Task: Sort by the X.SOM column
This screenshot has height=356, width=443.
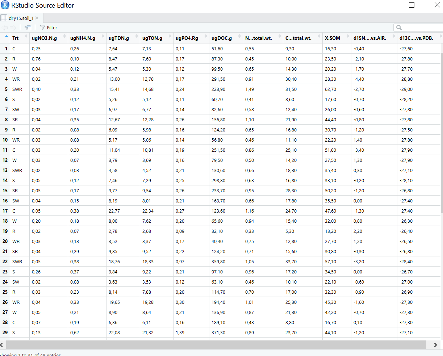Action: [x=337, y=38]
